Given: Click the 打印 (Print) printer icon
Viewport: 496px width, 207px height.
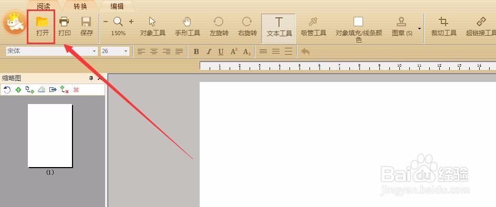Looking at the screenshot, I should pos(64,22).
